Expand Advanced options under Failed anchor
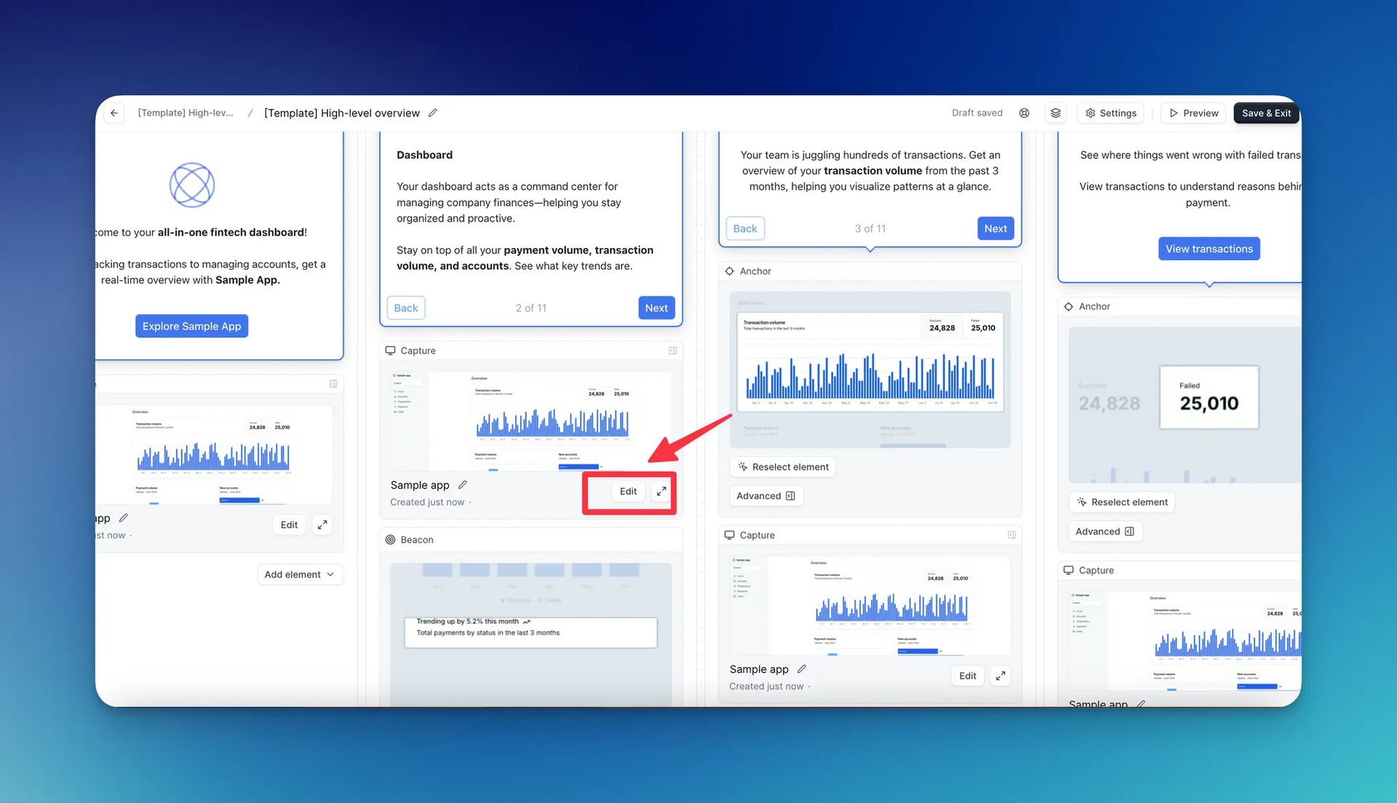 click(1105, 532)
